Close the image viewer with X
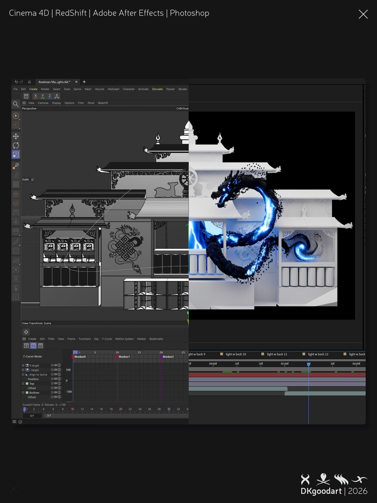377x503 pixels. (x=363, y=14)
